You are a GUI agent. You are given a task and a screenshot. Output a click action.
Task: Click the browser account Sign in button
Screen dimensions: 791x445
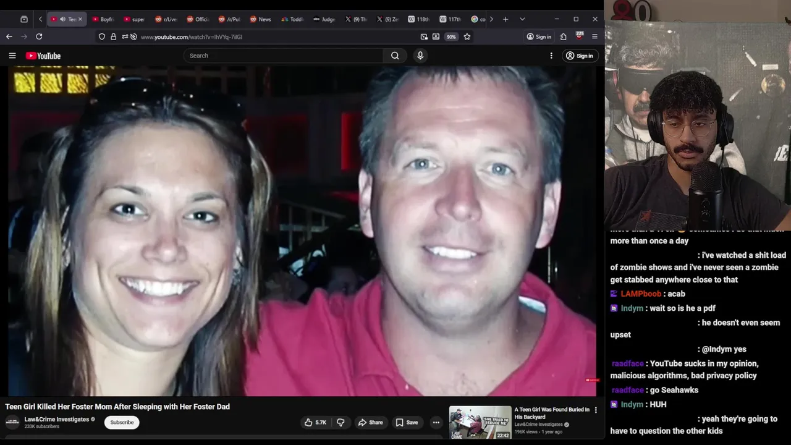coord(539,36)
